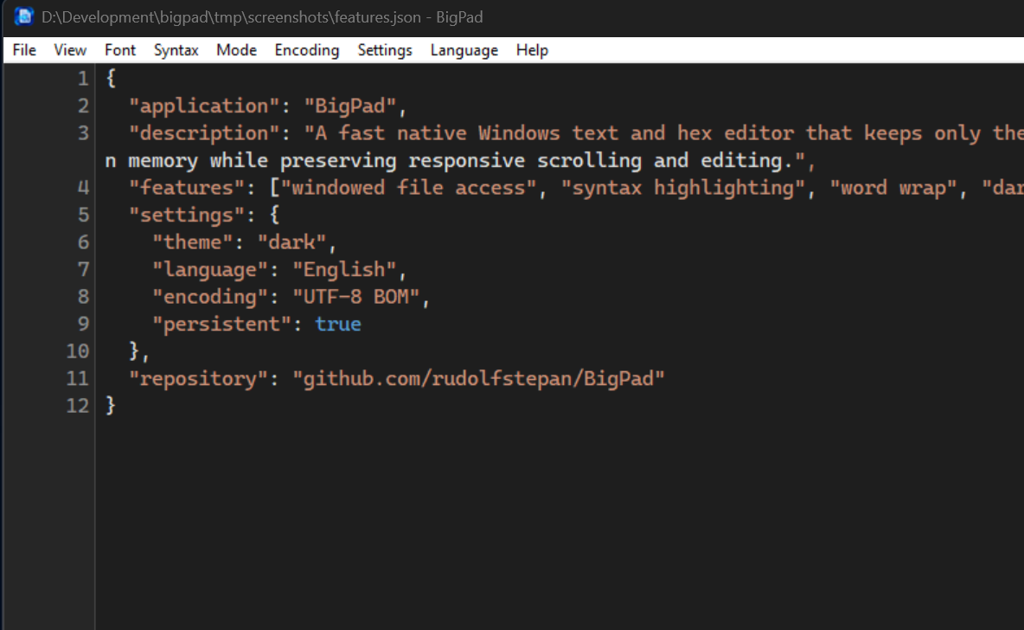
Task: Open the View menu
Action: pos(70,50)
